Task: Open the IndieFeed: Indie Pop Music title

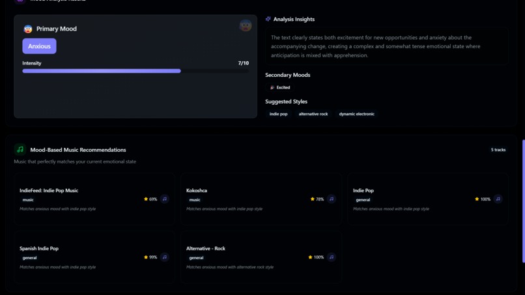Action: click(49, 190)
